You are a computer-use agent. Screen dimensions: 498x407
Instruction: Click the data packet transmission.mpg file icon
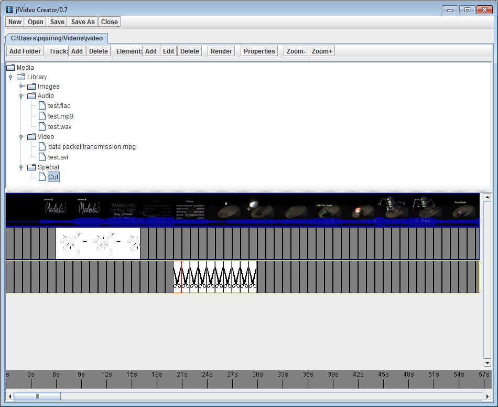[42, 146]
